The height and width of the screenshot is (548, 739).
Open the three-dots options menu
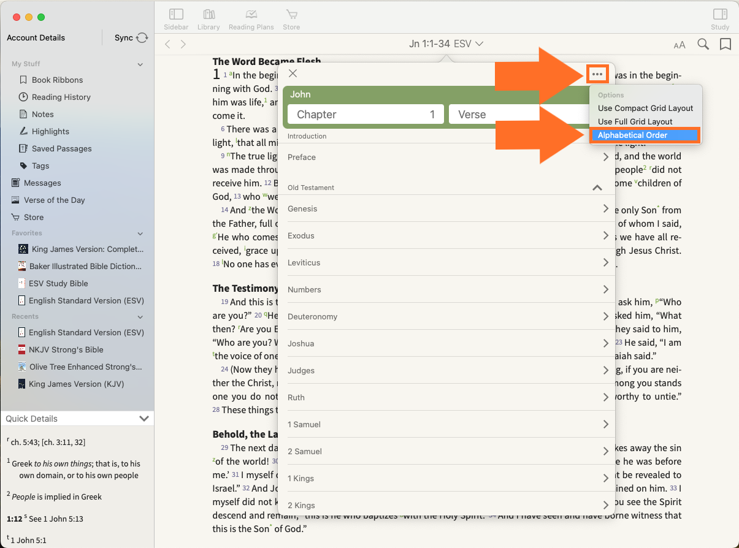click(597, 74)
